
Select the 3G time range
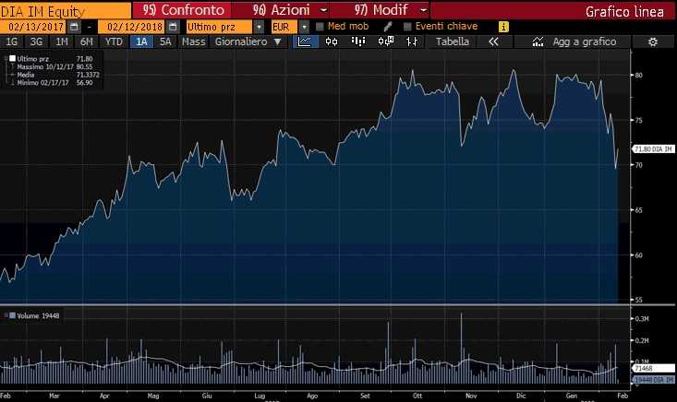(36, 41)
